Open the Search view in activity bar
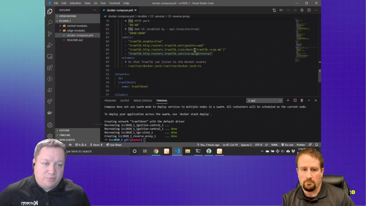Screen dimensions: 366x206 [50, 23]
